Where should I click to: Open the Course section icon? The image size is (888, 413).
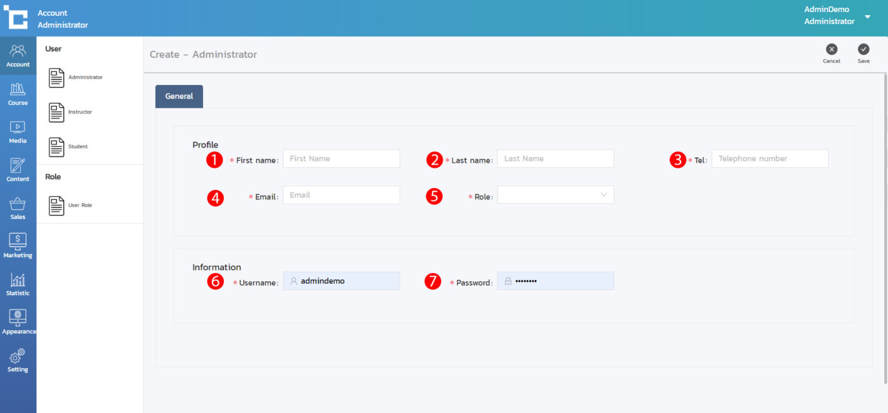[18, 93]
